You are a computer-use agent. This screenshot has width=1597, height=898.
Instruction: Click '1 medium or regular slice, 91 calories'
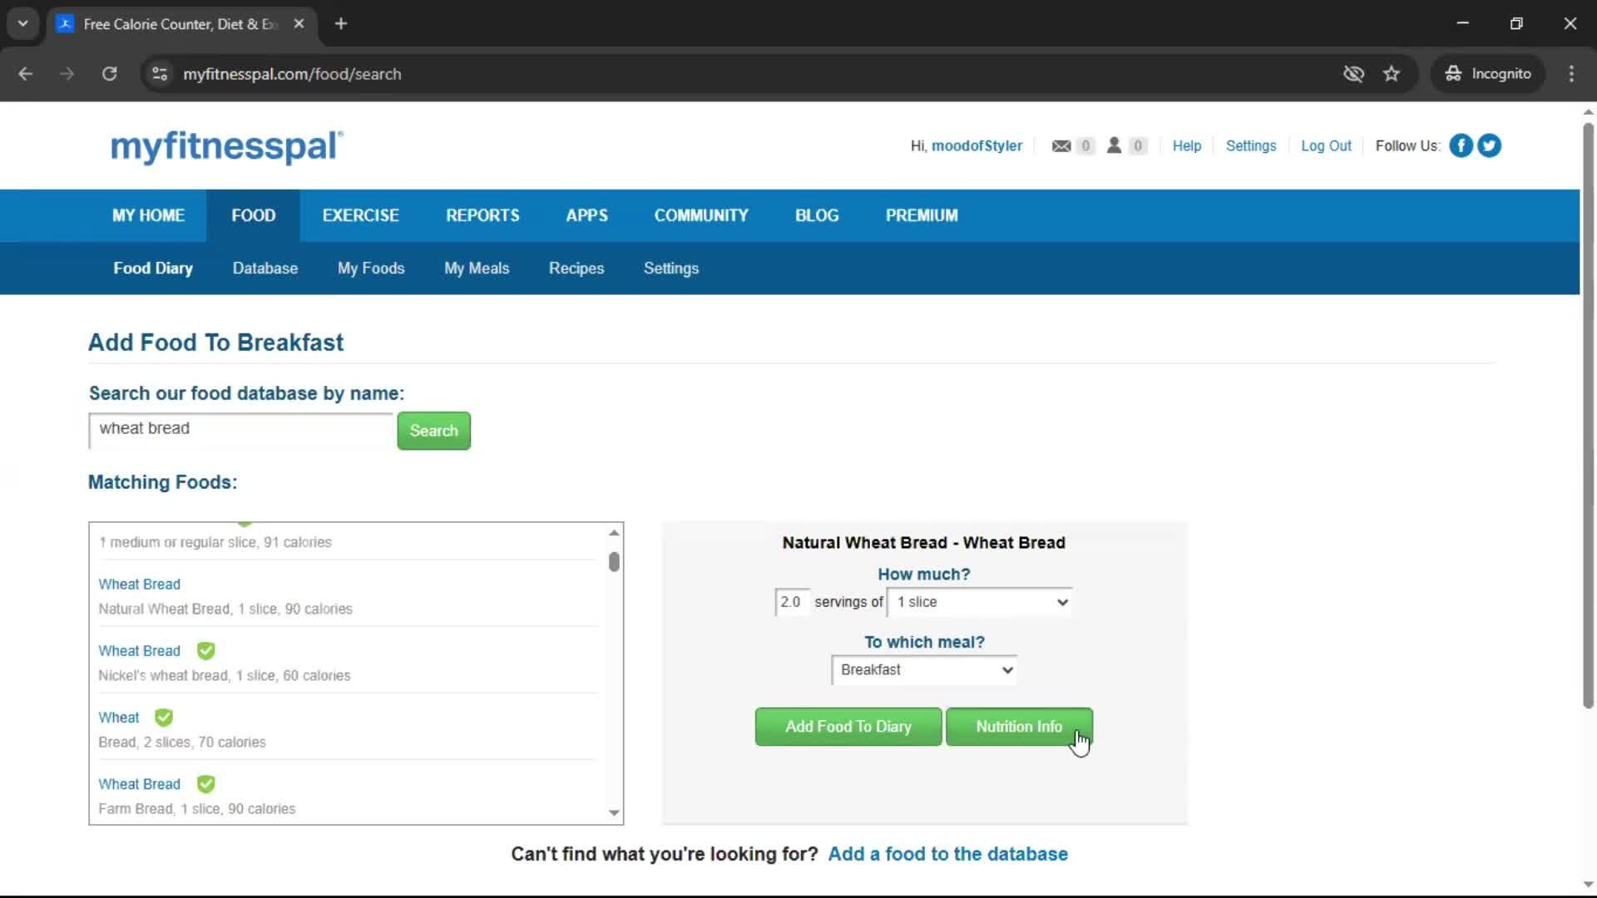point(215,542)
